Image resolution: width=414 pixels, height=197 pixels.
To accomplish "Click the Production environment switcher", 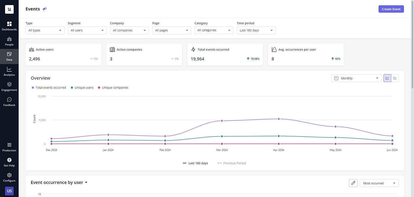I will (9, 147).
